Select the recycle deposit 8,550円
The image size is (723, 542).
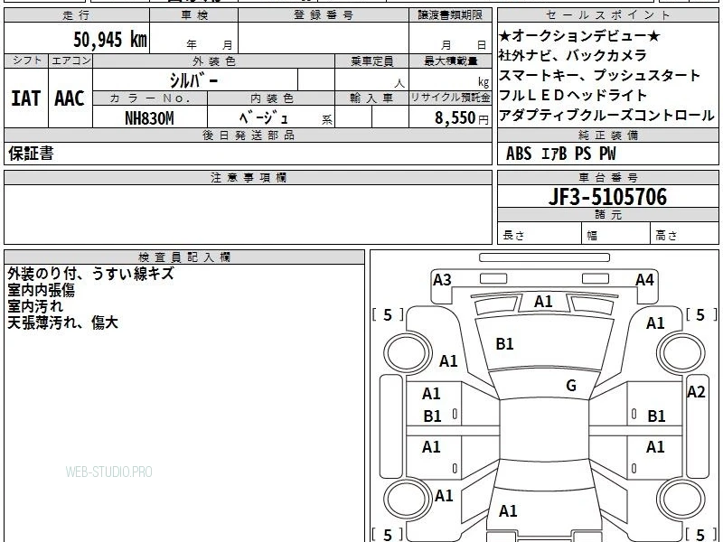click(x=462, y=118)
